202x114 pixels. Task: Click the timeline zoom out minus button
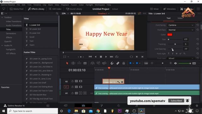click(152, 63)
